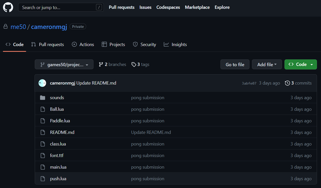Open the latest commit message Update README.md

96,83
